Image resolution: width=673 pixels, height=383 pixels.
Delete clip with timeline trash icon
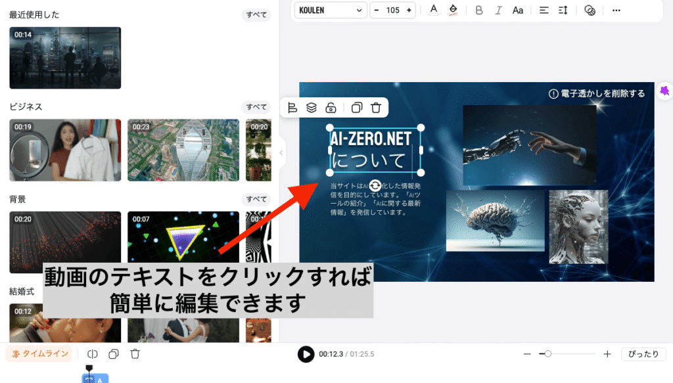(135, 354)
